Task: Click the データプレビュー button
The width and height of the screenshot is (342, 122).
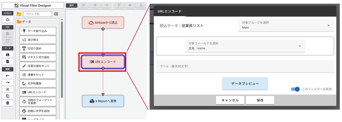Action: 245,84
